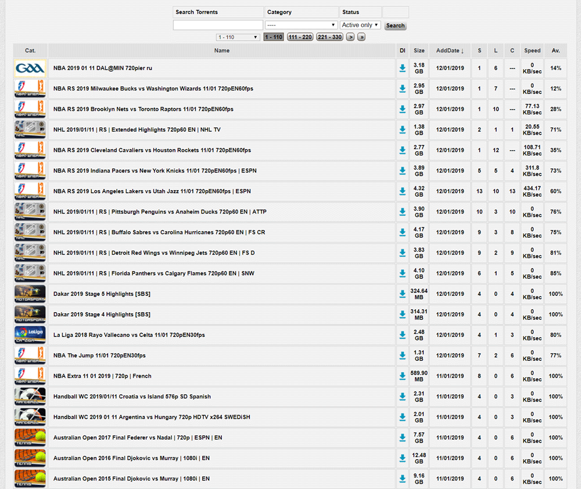Download Australian Open 2017 Final torrent
The width and height of the screenshot is (581, 489).
point(402,437)
